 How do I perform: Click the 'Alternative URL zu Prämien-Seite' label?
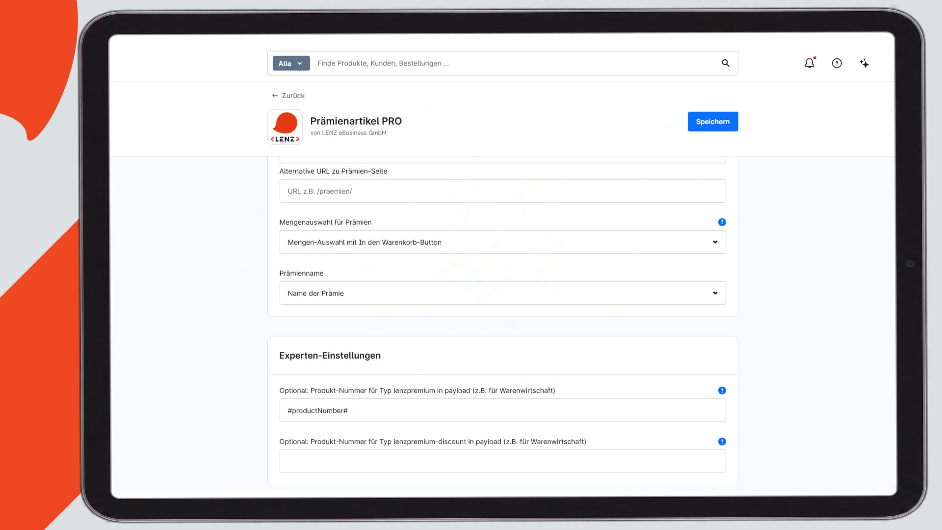click(x=333, y=171)
